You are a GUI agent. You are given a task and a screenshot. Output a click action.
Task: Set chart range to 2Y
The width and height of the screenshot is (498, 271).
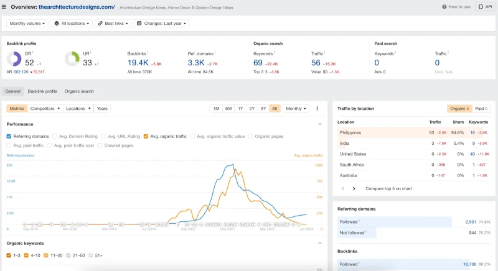[x=252, y=108]
